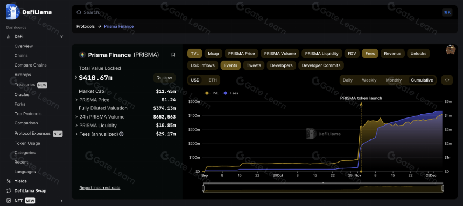Open the Forks page
The width and height of the screenshot is (463, 206).
(x=20, y=104)
